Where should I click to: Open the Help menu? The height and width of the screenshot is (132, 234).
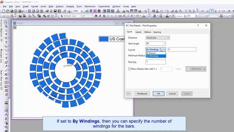(133, 7)
